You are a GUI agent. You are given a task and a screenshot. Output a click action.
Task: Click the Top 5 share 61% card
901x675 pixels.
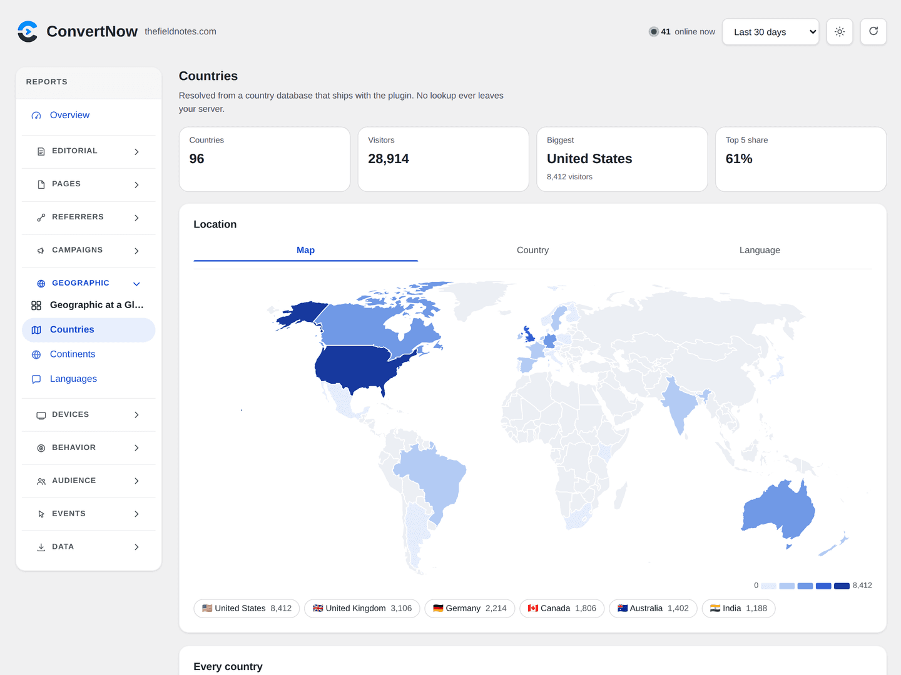click(801, 159)
